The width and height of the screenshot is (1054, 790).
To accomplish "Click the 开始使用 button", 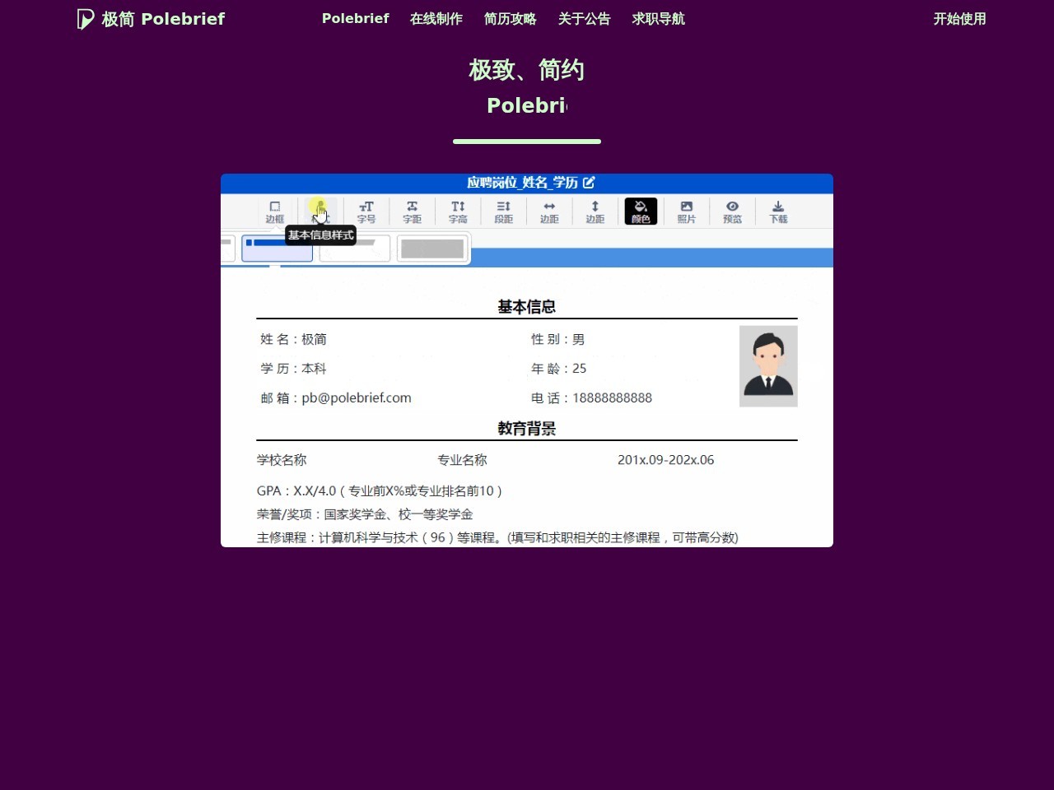I will (959, 19).
